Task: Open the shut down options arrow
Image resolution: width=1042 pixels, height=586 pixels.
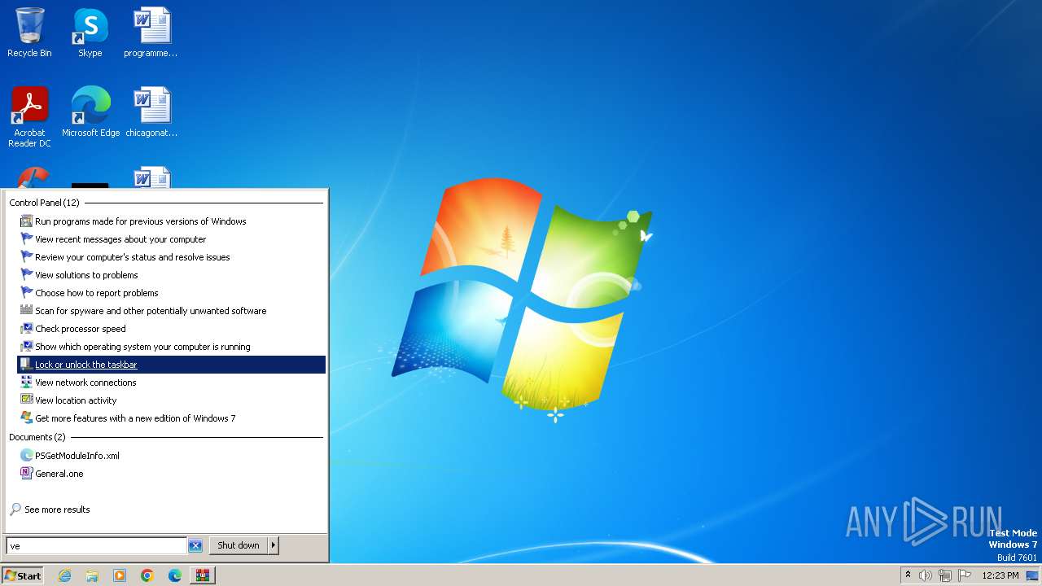Action: tap(274, 545)
